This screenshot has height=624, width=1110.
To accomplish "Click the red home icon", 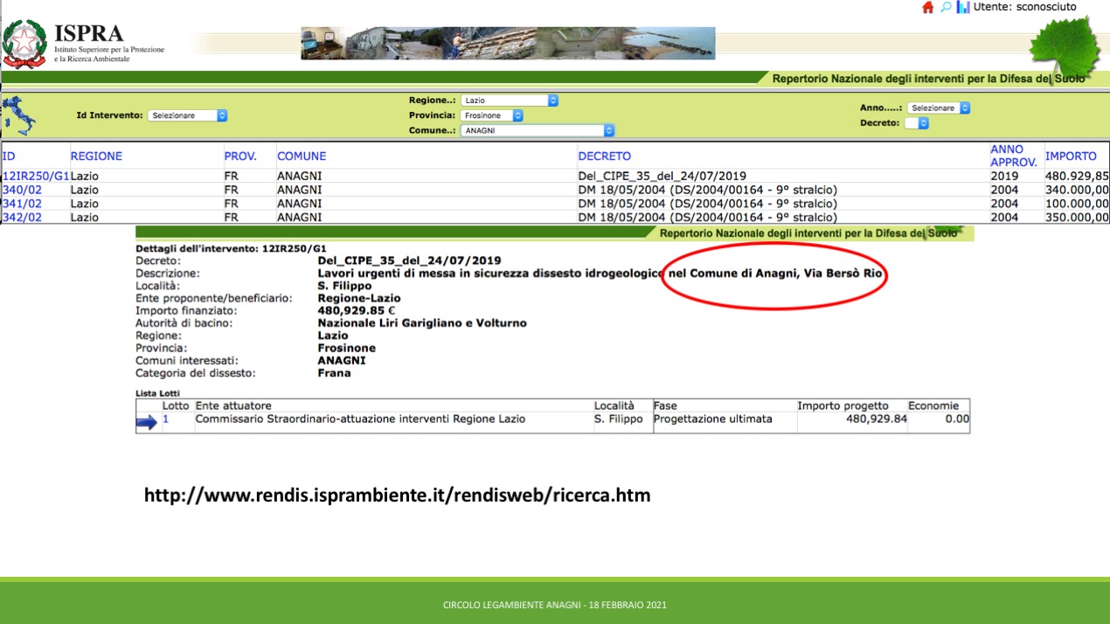I will (928, 7).
